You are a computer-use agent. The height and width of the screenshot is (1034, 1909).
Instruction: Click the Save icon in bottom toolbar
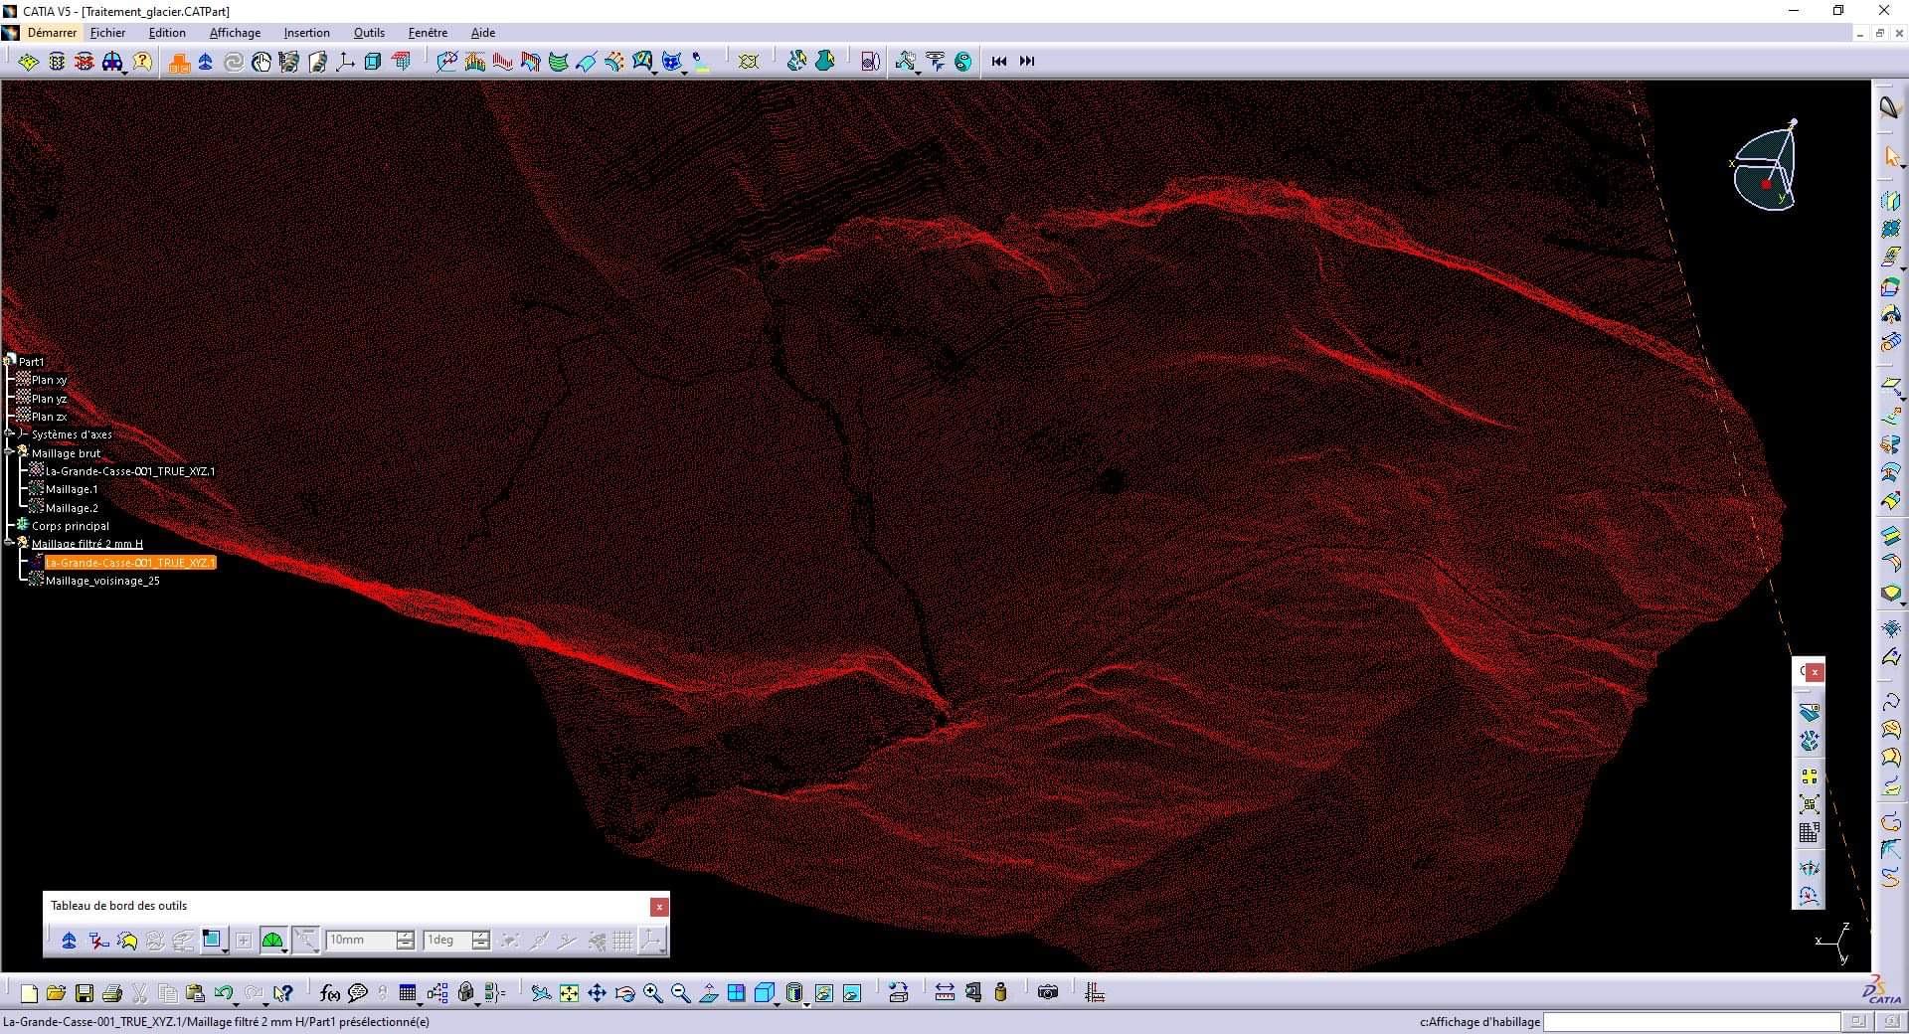[84, 992]
